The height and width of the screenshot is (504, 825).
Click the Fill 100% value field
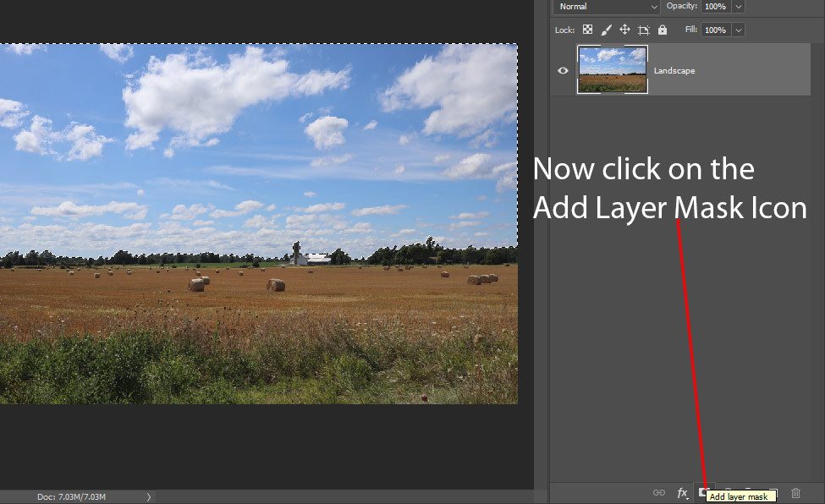(715, 30)
